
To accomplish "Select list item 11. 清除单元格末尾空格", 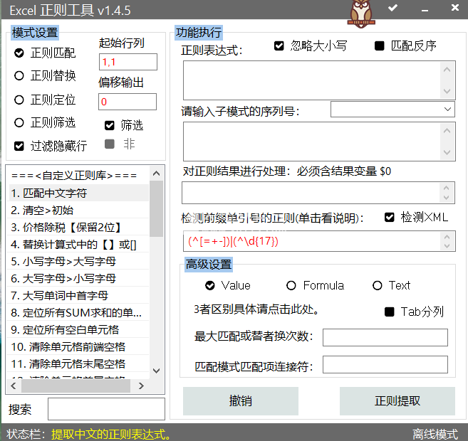I will click(78, 363).
